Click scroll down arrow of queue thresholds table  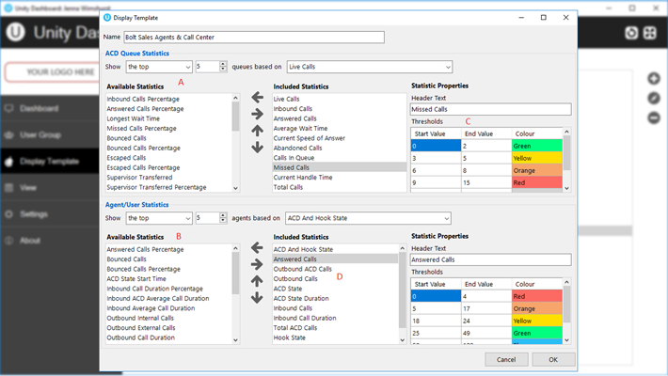(x=566, y=188)
